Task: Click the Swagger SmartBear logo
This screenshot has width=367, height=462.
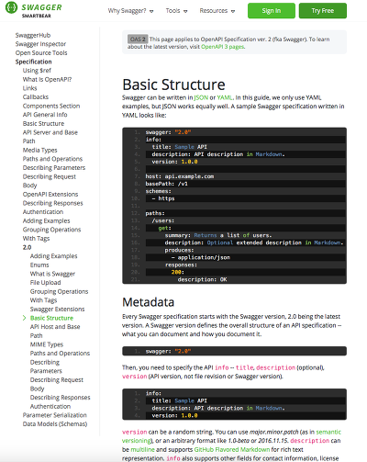Action: coord(34,10)
